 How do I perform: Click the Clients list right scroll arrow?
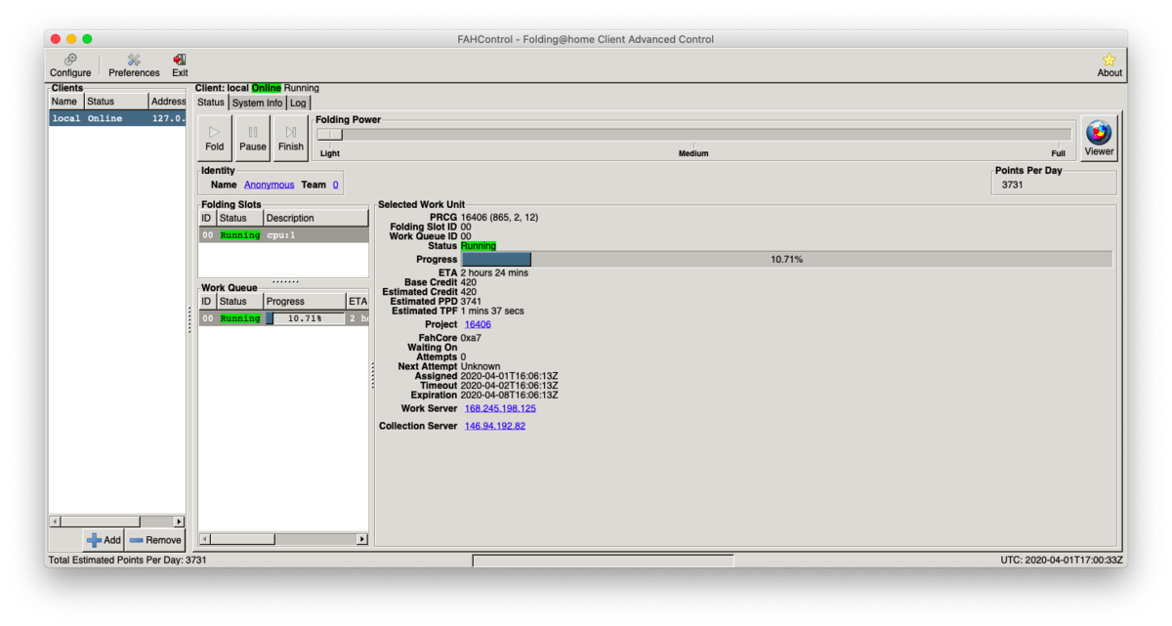click(179, 522)
